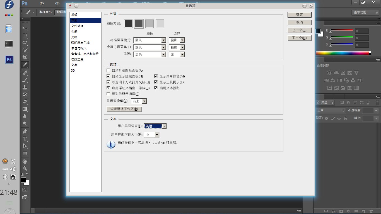
Task: Select the Crop tool
Action: pyautogui.click(x=25, y=57)
